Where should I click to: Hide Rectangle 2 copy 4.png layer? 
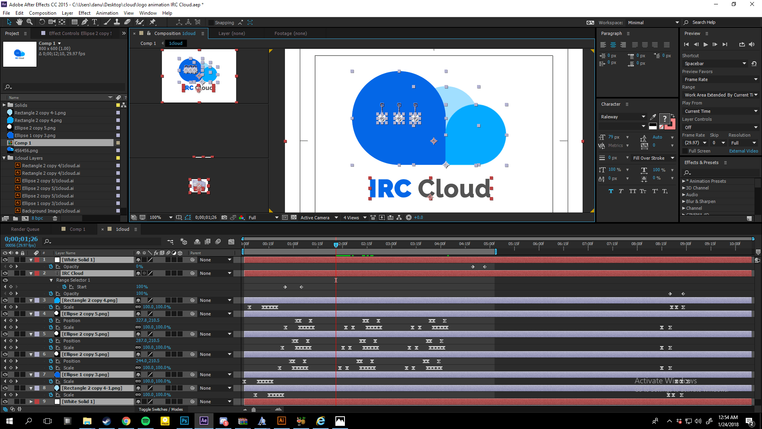pyautogui.click(x=5, y=300)
